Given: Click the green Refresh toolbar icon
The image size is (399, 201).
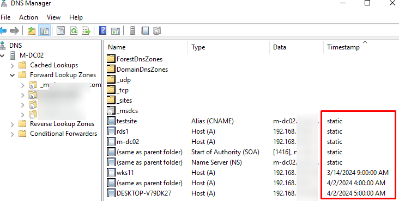Looking at the screenshot, I should 74,31.
